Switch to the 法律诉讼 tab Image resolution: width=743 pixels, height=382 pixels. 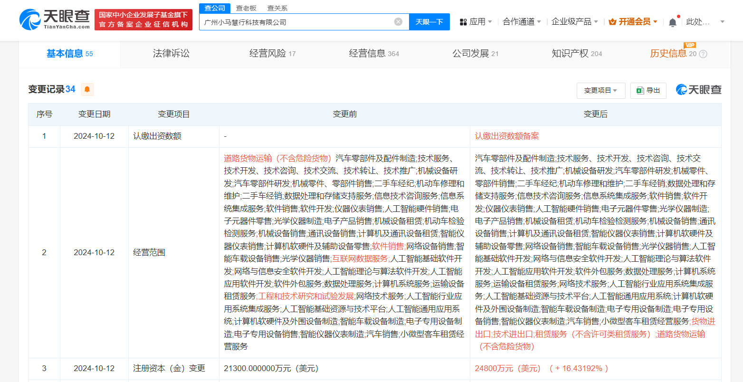pos(171,54)
